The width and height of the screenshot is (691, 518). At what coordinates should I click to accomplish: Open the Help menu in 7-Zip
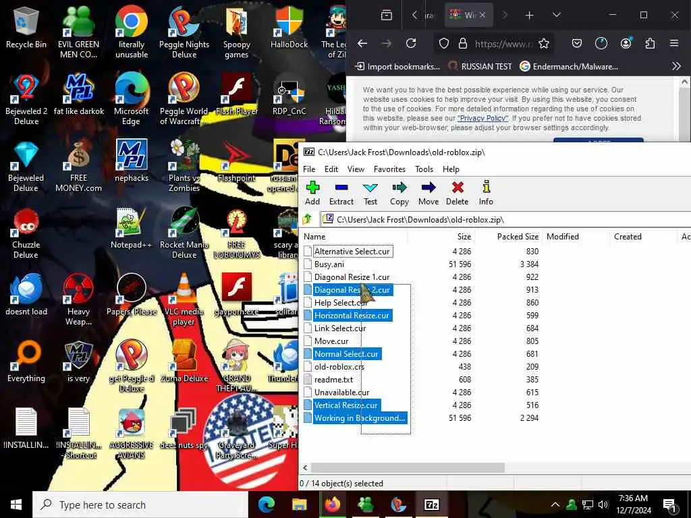coord(451,169)
